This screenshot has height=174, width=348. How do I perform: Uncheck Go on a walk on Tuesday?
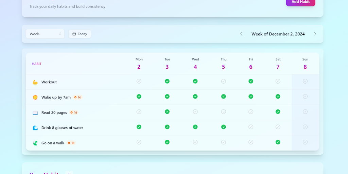[167, 142]
